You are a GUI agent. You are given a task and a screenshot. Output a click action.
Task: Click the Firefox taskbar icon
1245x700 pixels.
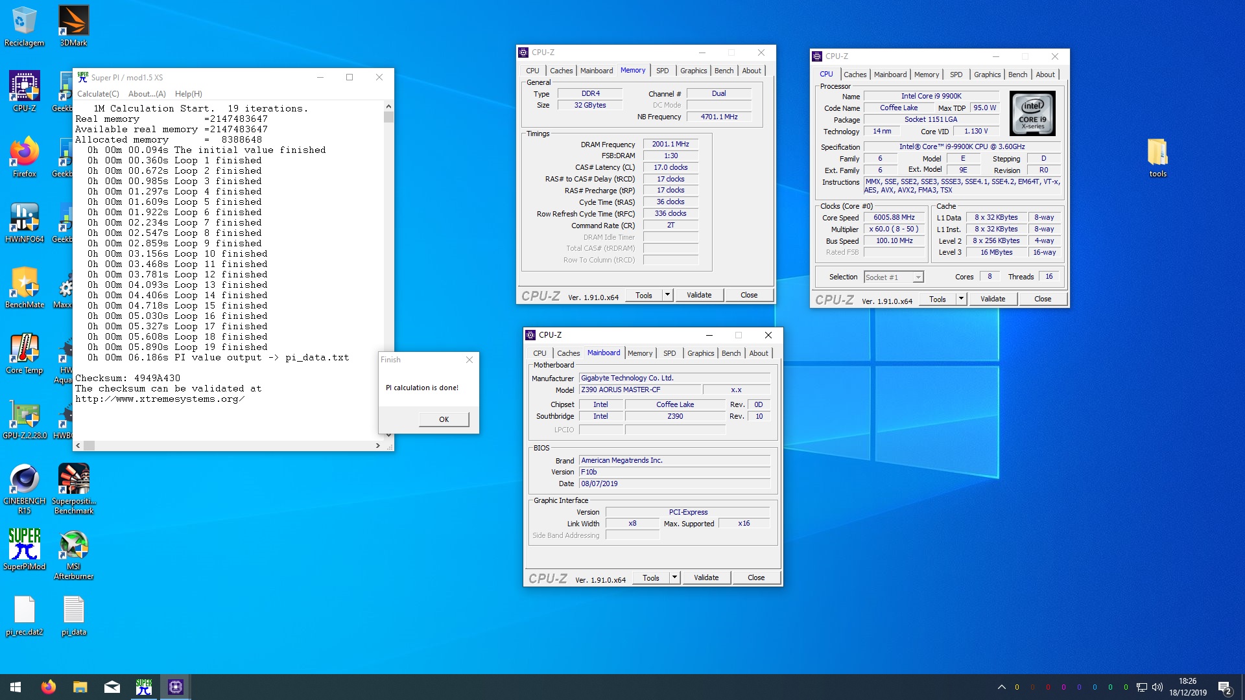click(49, 687)
